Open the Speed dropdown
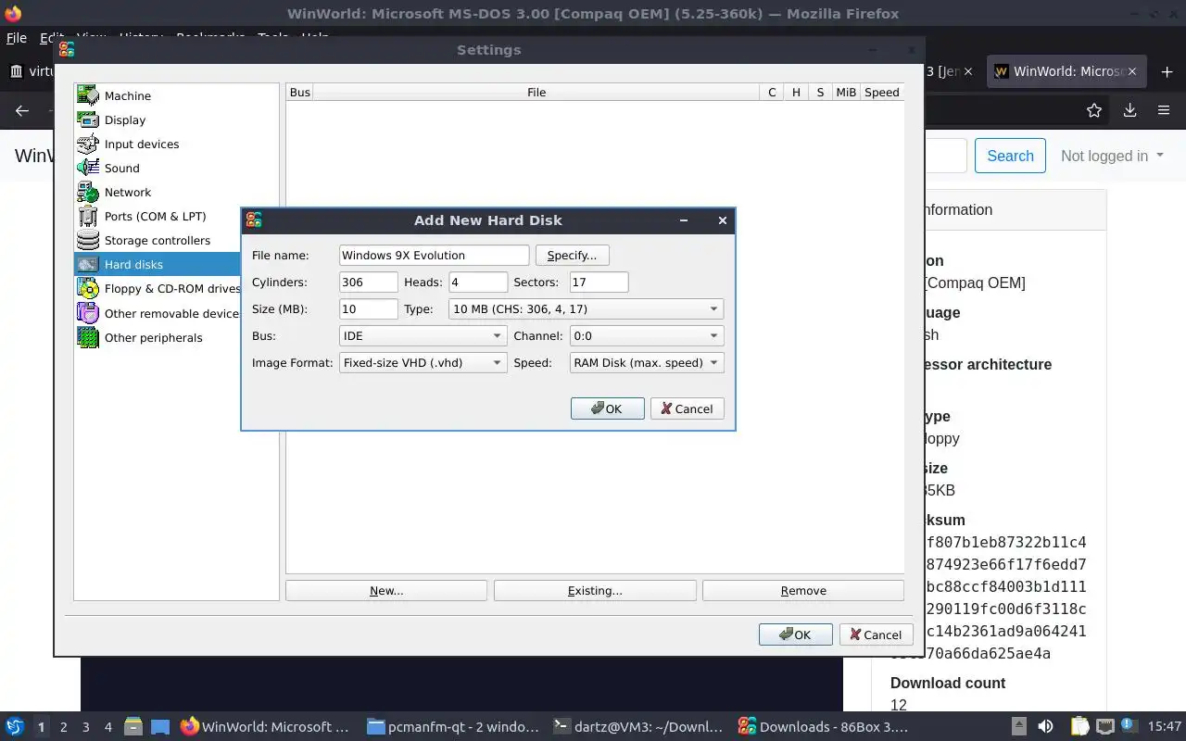 pyautogui.click(x=647, y=362)
